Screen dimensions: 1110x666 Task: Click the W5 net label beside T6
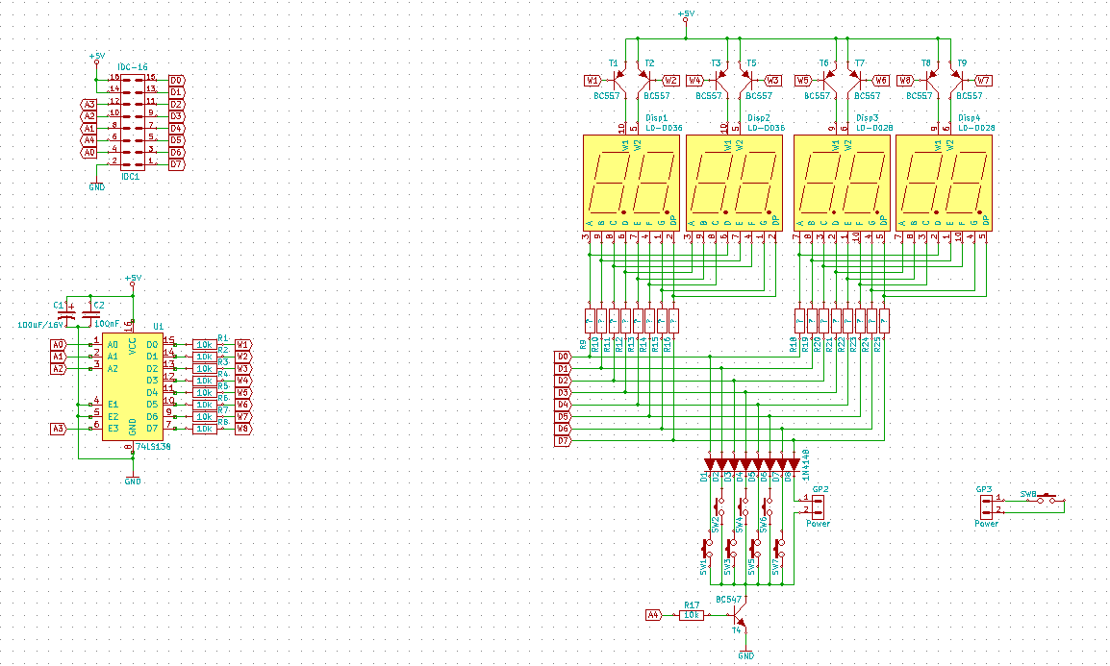(803, 81)
